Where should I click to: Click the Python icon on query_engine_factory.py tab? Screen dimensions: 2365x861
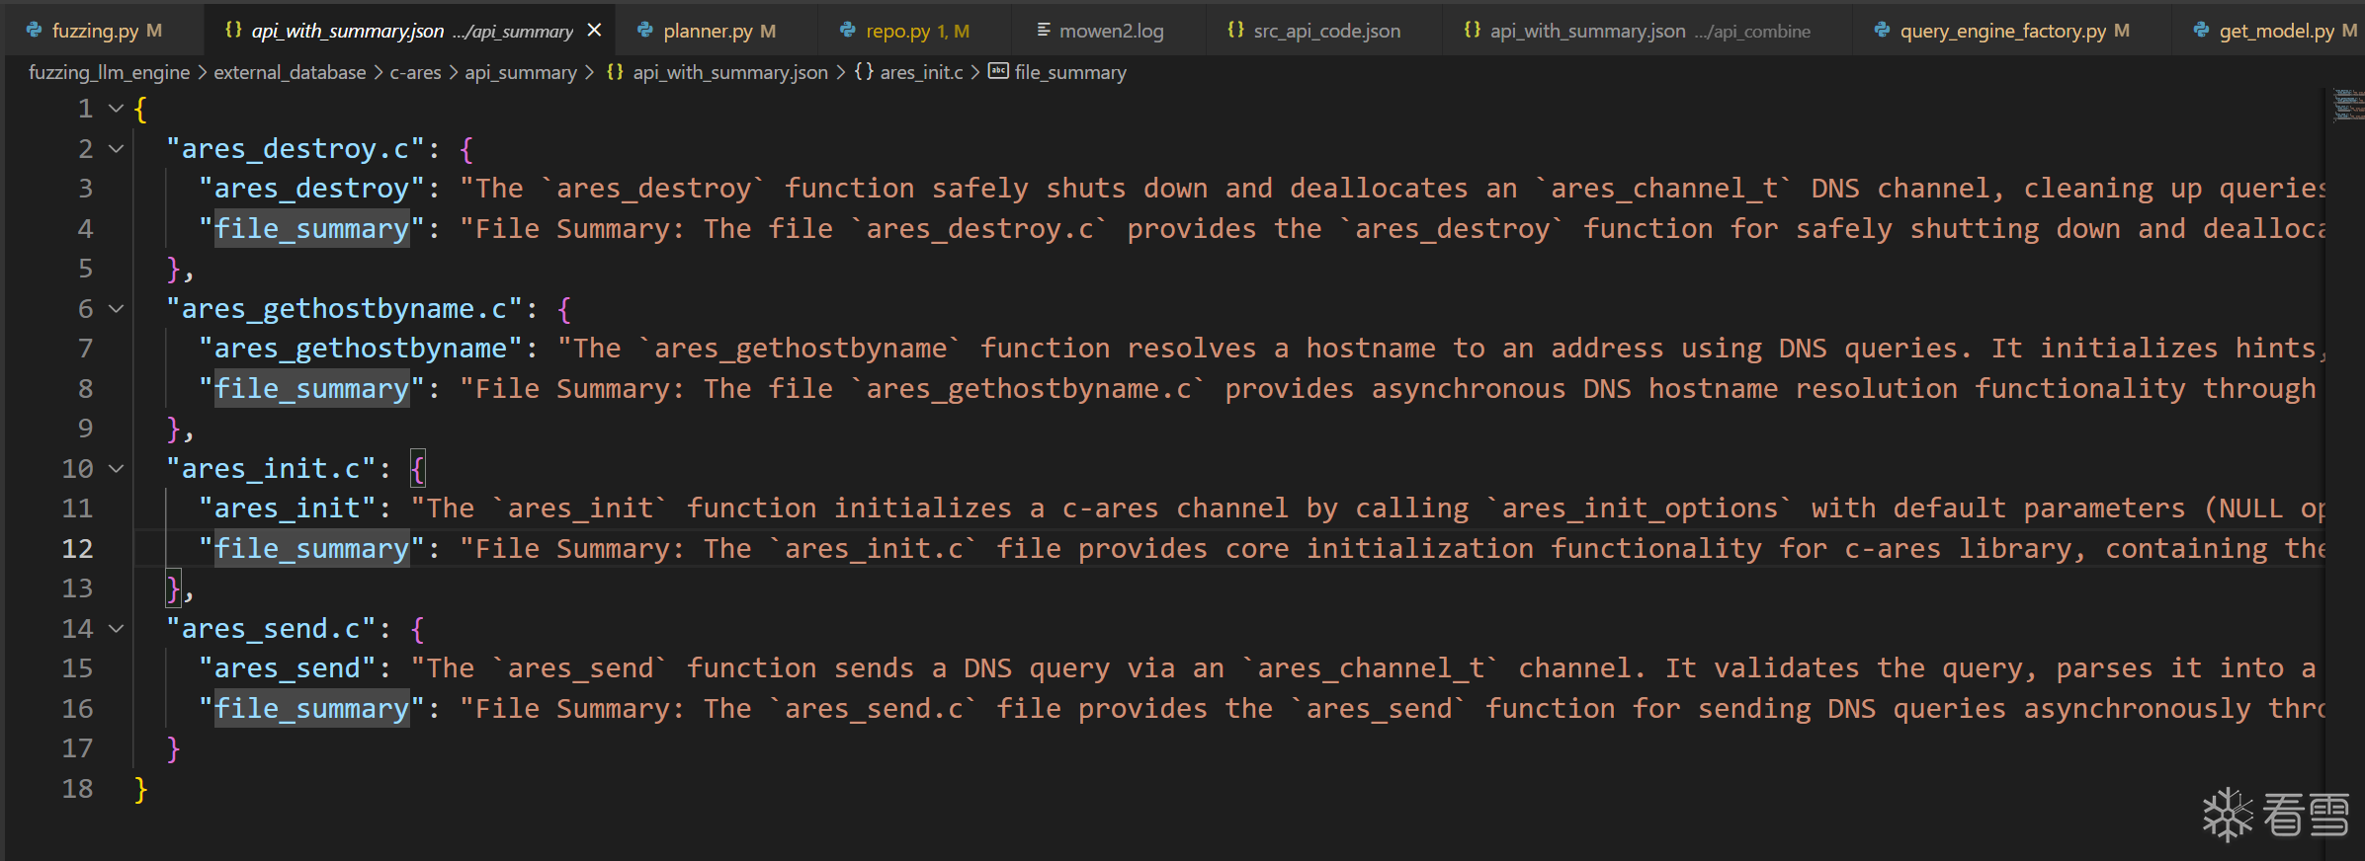click(1882, 31)
